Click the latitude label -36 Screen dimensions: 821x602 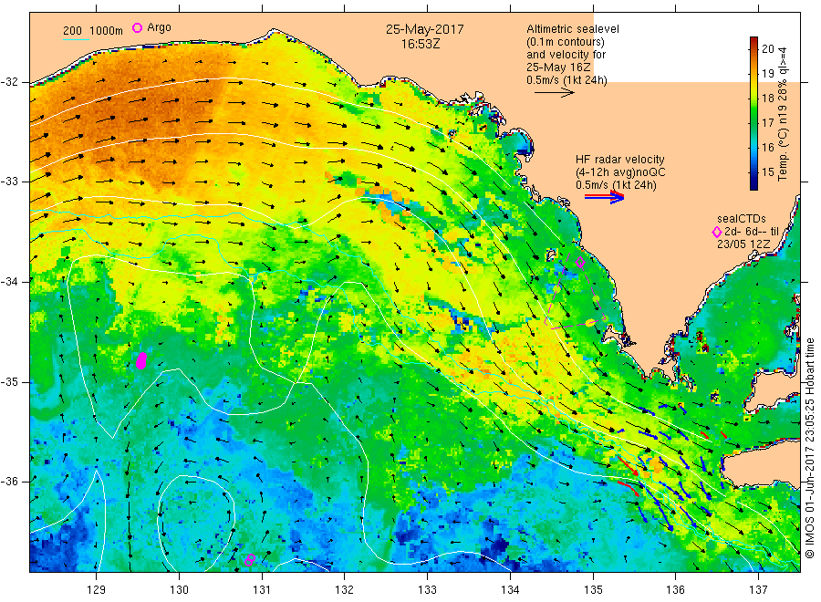click(9, 481)
